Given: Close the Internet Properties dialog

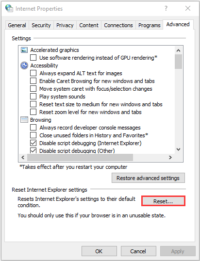Looking at the screenshot, I should (x=188, y=8).
